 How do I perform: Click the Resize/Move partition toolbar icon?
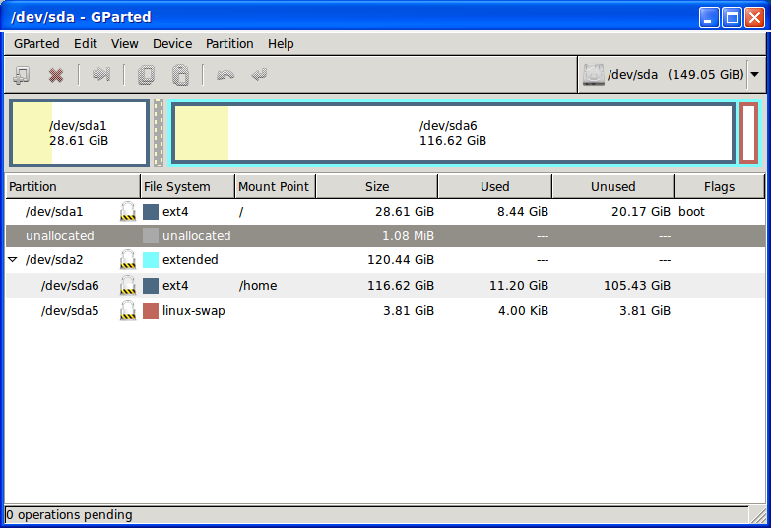coord(100,75)
